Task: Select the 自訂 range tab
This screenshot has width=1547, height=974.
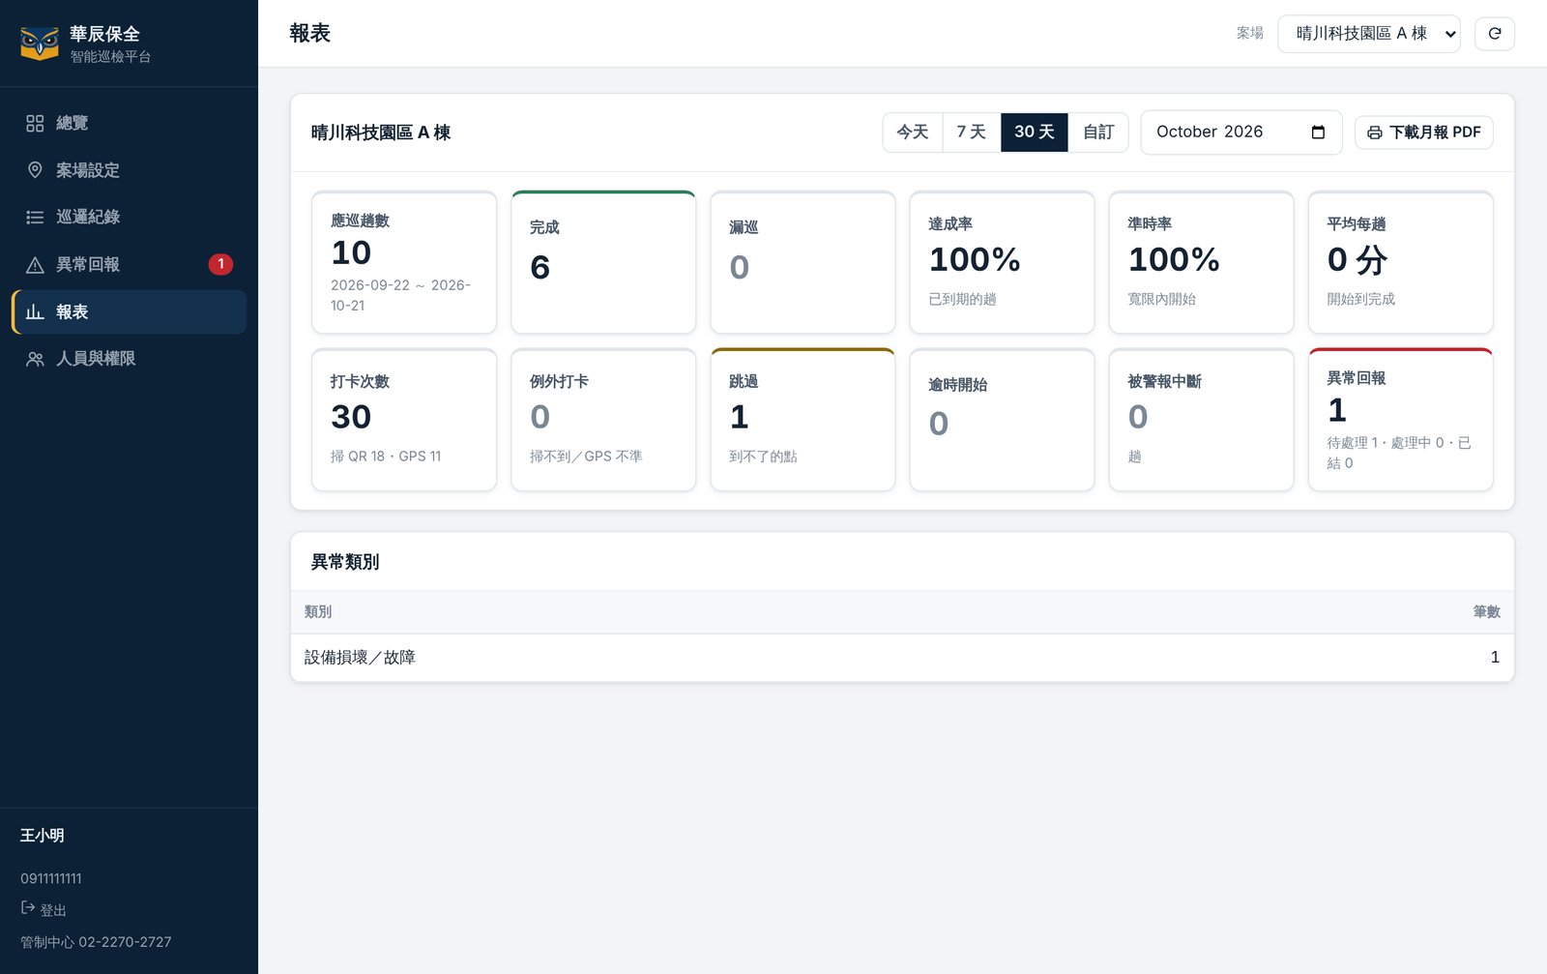Action: 1098,133
